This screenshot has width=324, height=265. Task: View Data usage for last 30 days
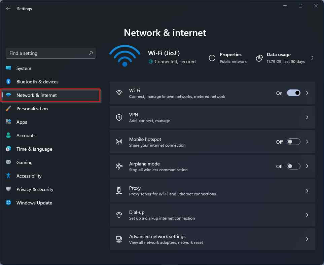pos(285,58)
